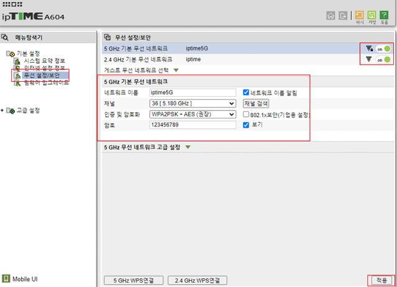The width and height of the screenshot is (397, 287).
Task: Click the light green 저장 save icon
Action: [372, 15]
